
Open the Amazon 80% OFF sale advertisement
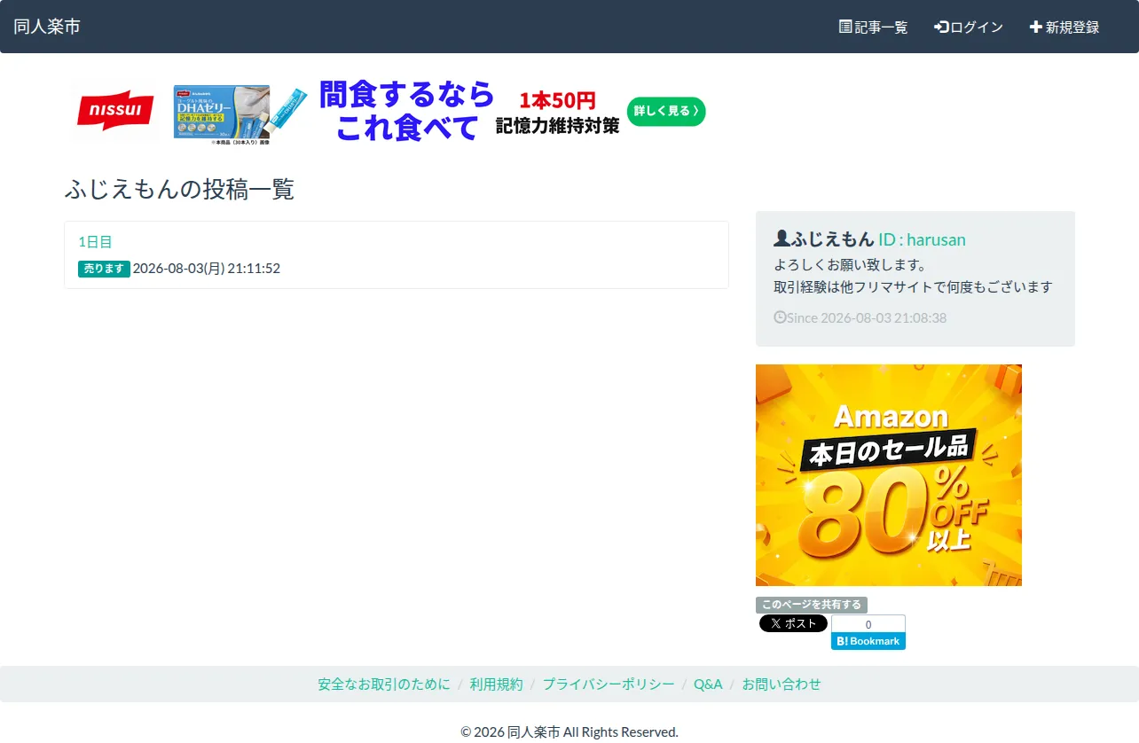(889, 475)
